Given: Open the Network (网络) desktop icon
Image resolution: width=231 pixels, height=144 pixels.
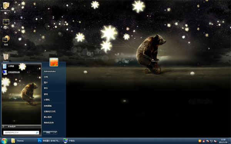Looking at the screenshot, I should pyautogui.click(x=6, y=41).
